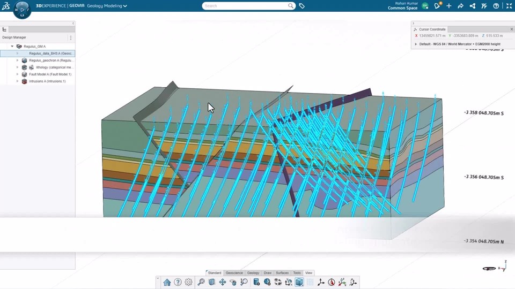Click the north arrow compass tool
Screen dimensions: 515x289
tap(332, 282)
